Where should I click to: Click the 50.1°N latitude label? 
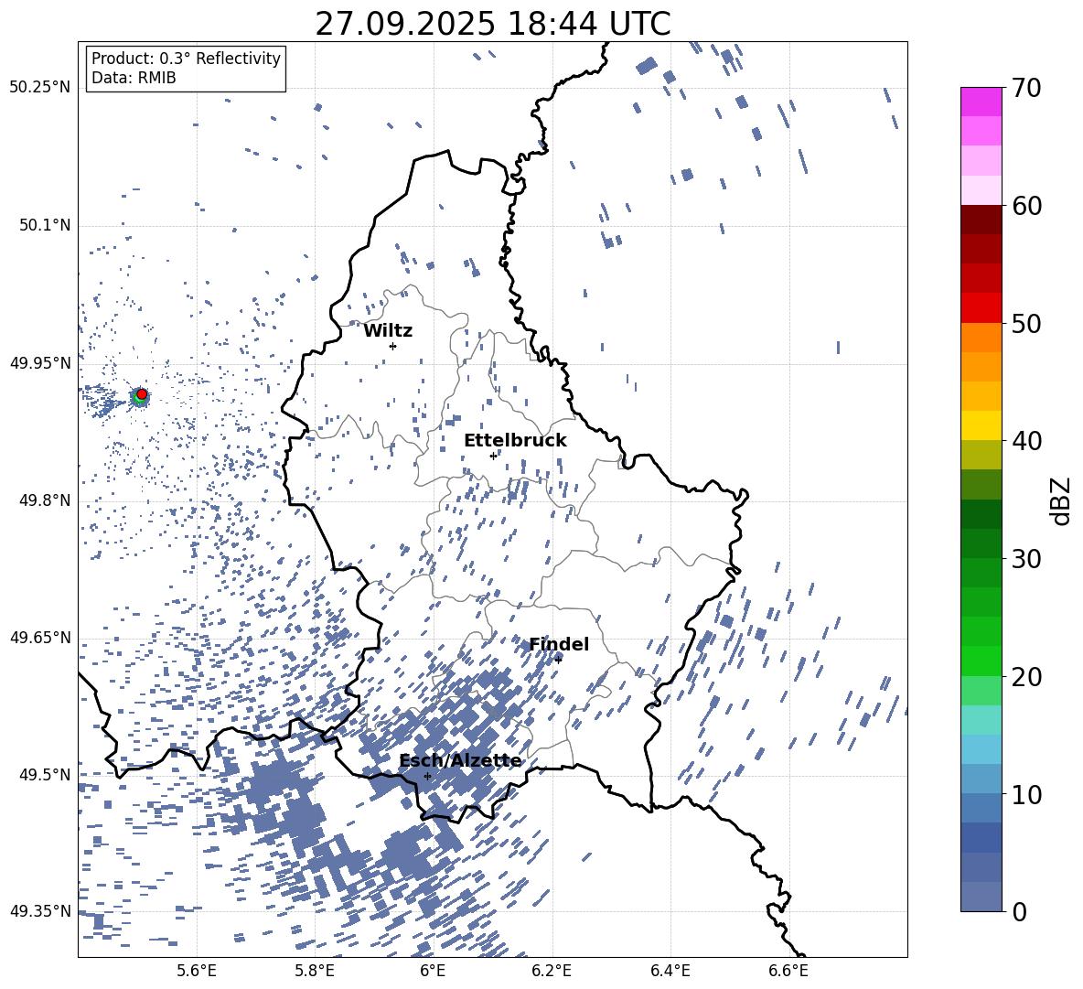click(45, 225)
